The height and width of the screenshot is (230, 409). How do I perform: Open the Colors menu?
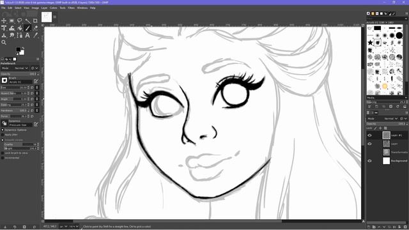coord(54,8)
